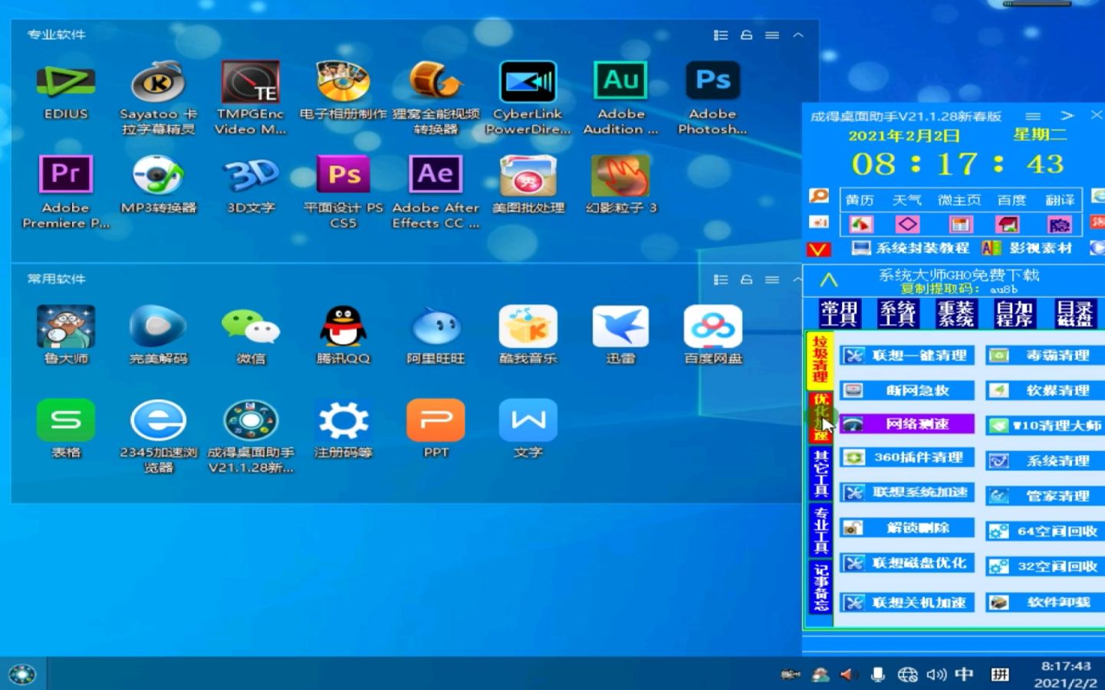Viewport: 1105px width, 690px height.
Task: Open assistant title bar hamburger menu
Action: (1033, 116)
